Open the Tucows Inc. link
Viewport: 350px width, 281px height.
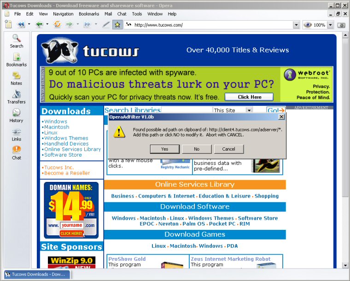59,167
